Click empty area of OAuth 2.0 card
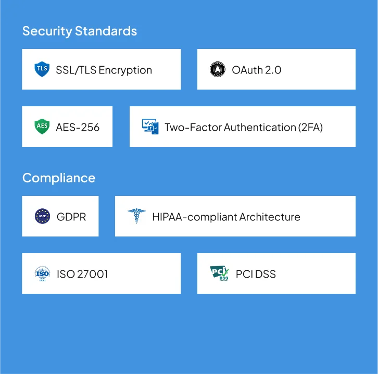Viewport: 378px width, 374px height. (318, 69)
